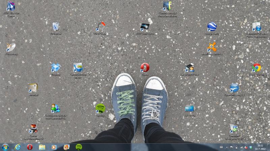
Task: Open Canon Solution Menu shortcut
Action: pyautogui.click(x=78, y=70)
